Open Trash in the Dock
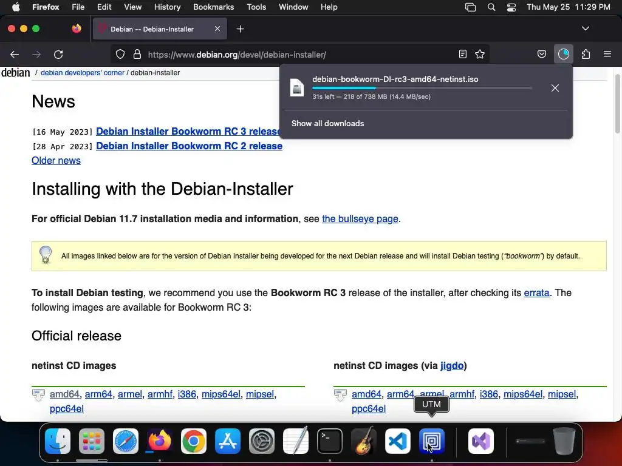This screenshot has width=622, height=466. click(x=564, y=441)
